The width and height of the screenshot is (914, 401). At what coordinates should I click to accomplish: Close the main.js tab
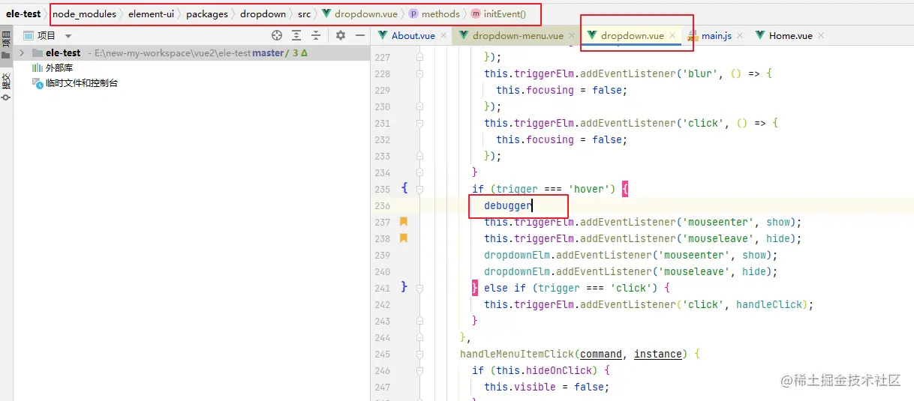[x=739, y=35]
